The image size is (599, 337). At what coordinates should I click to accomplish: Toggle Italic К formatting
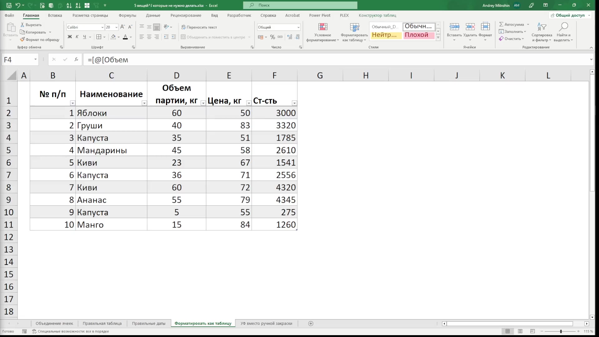point(77,37)
